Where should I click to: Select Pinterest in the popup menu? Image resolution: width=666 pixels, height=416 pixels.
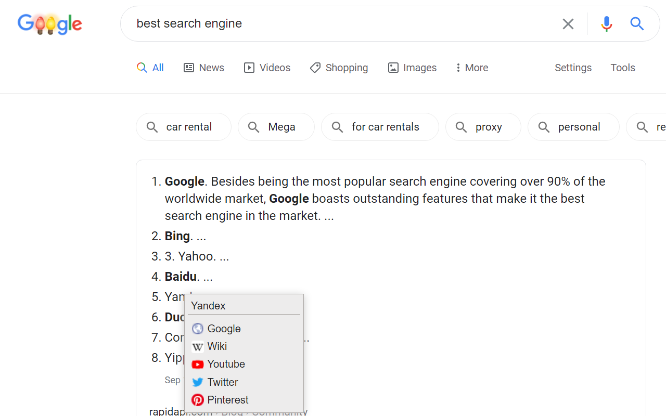coord(244,400)
